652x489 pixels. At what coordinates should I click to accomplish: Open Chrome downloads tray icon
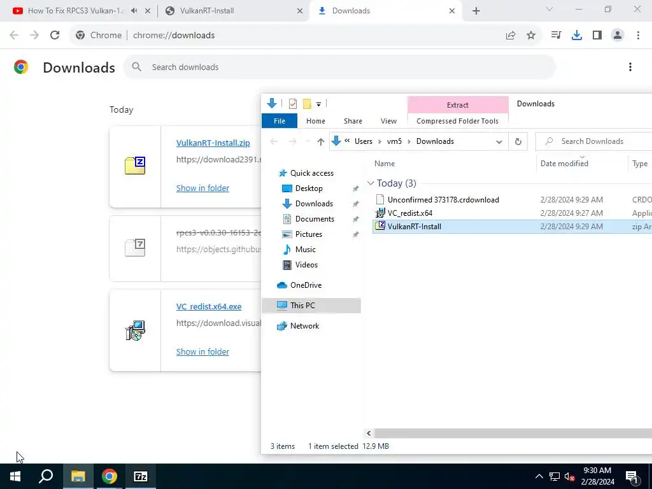point(577,36)
